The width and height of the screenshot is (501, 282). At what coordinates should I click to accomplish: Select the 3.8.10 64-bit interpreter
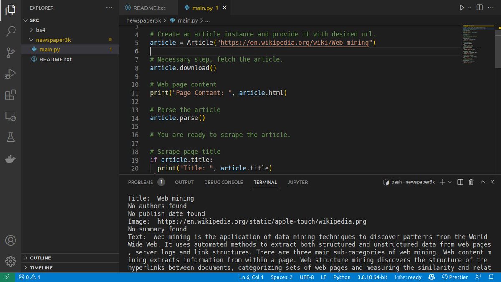pos(372,277)
